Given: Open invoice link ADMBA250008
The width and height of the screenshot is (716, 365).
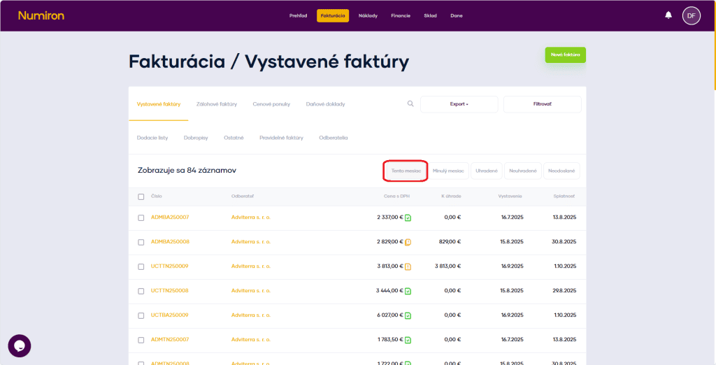Looking at the screenshot, I should (170, 242).
